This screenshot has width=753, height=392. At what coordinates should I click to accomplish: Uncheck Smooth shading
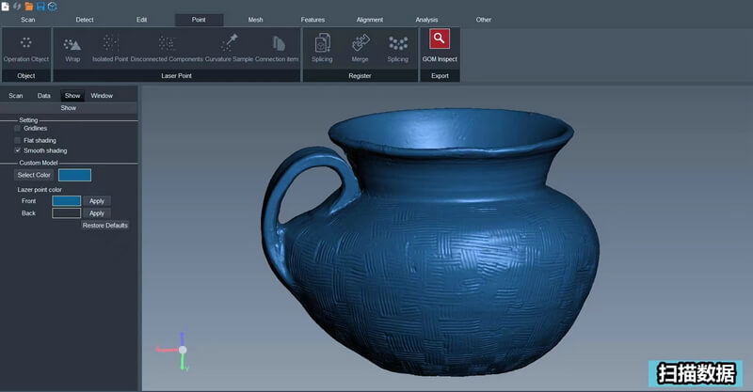17,150
